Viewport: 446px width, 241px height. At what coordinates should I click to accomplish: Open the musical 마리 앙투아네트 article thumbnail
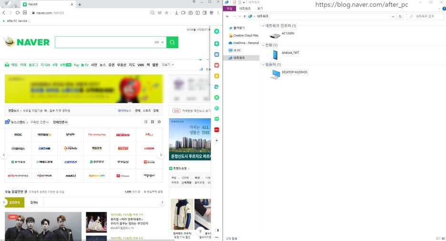pyautogui.click(x=96, y=222)
